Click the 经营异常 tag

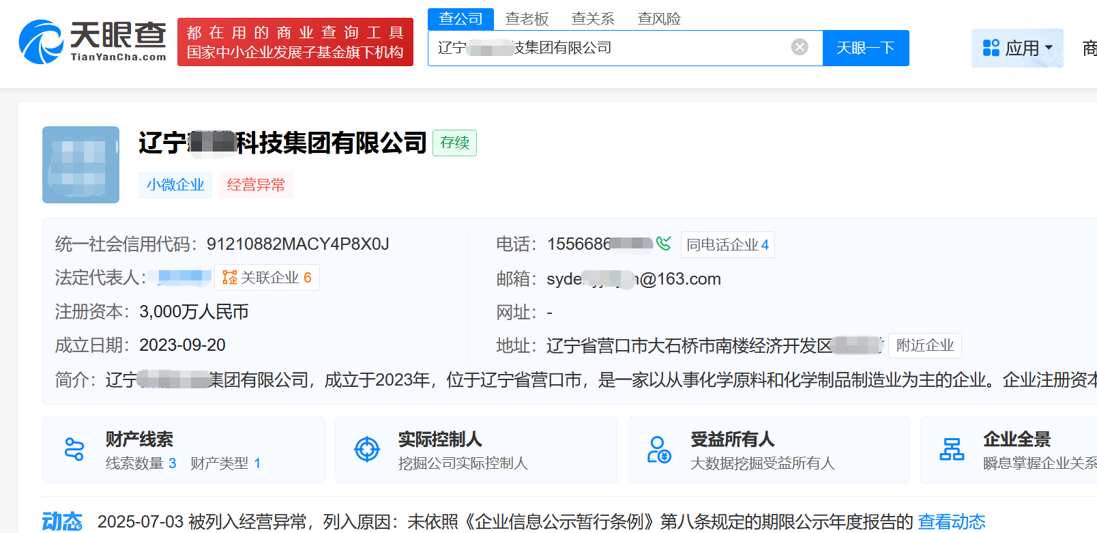(256, 185)
